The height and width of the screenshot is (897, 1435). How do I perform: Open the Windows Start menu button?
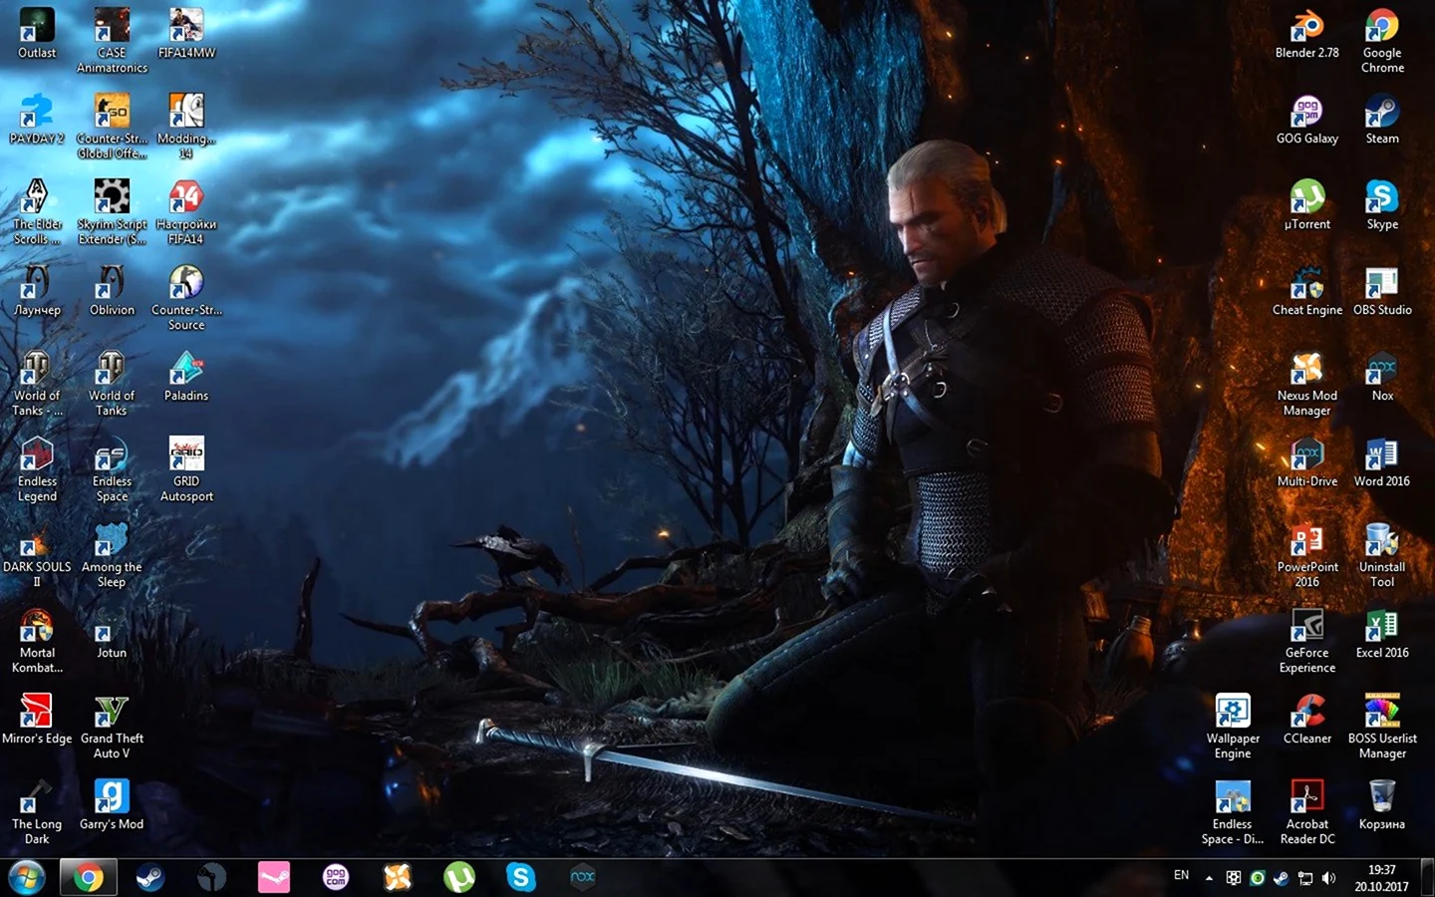(27, 877)
